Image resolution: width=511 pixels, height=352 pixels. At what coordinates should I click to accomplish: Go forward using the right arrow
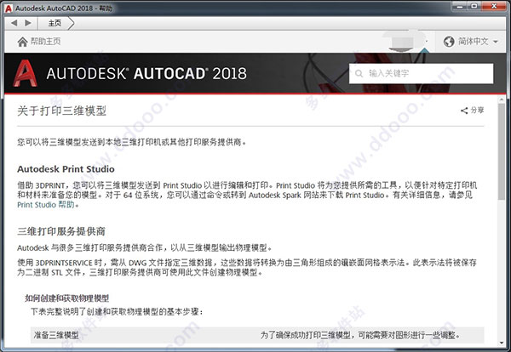(28, 23)
